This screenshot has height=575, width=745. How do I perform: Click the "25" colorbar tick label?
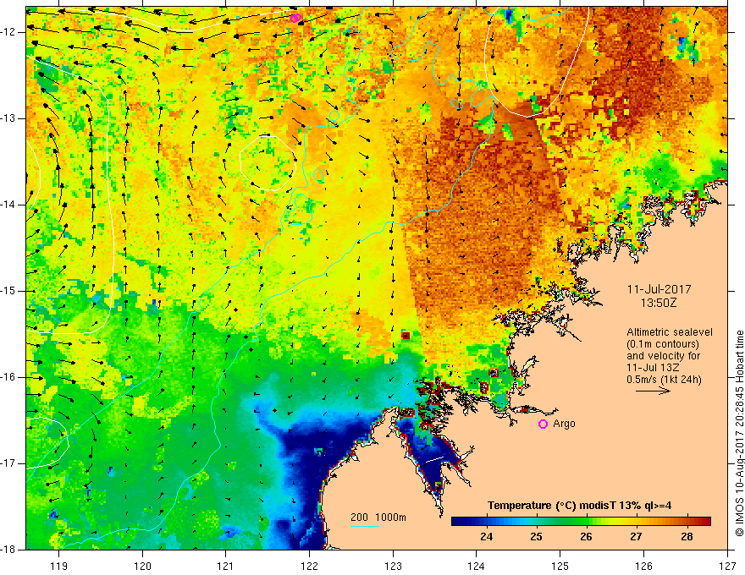[537, 537]
